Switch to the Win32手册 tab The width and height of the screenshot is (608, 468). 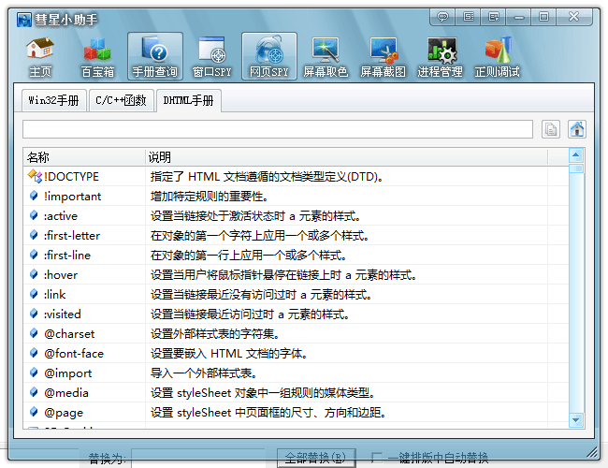[x=54, y=100]
